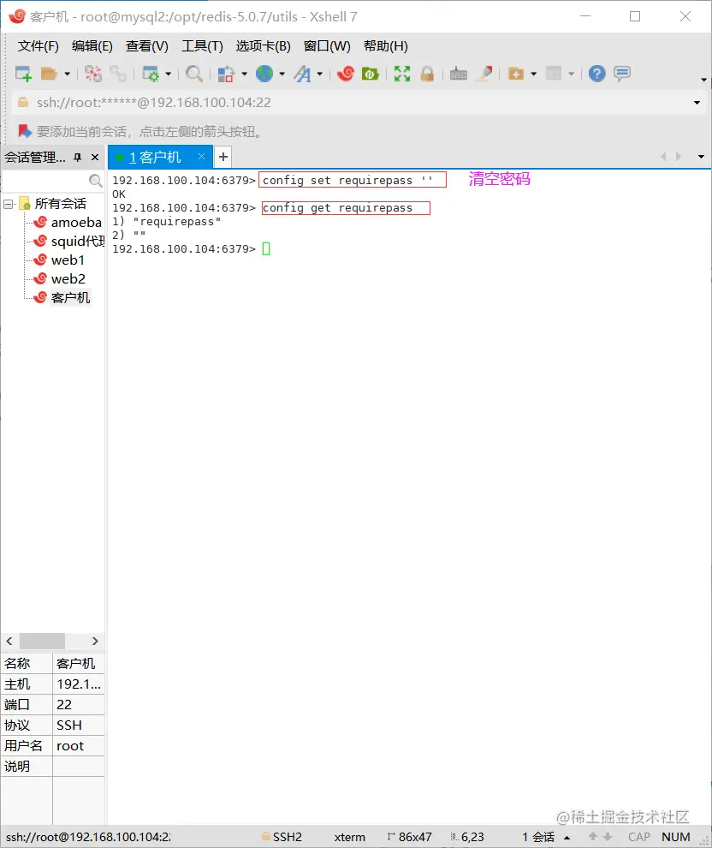This screenshot has width=712, height=848.
Task: Click the Font toolbar icon
Action: point(303,74)
